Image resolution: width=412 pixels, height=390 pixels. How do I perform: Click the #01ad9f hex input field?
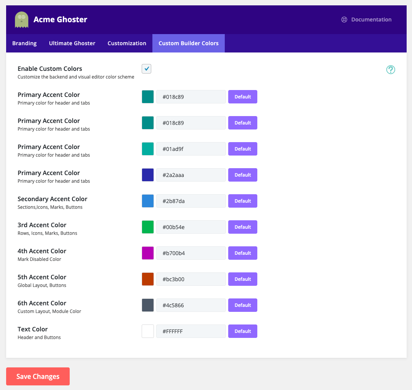191,149
